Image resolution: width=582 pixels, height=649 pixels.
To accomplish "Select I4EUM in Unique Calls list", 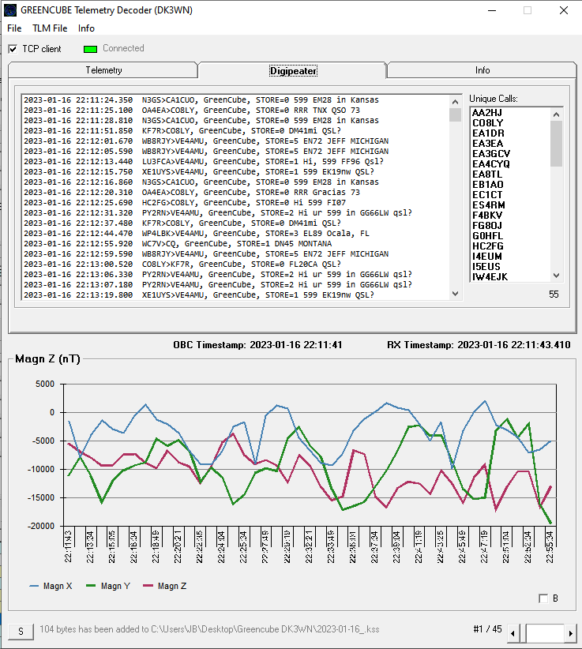I will [487, 257].
